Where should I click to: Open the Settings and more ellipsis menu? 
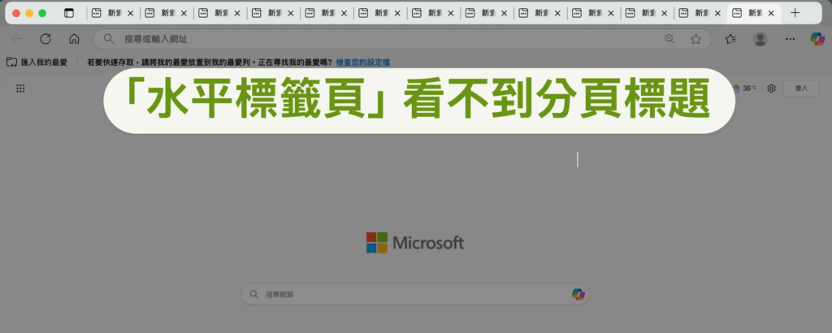coord(790,39)
